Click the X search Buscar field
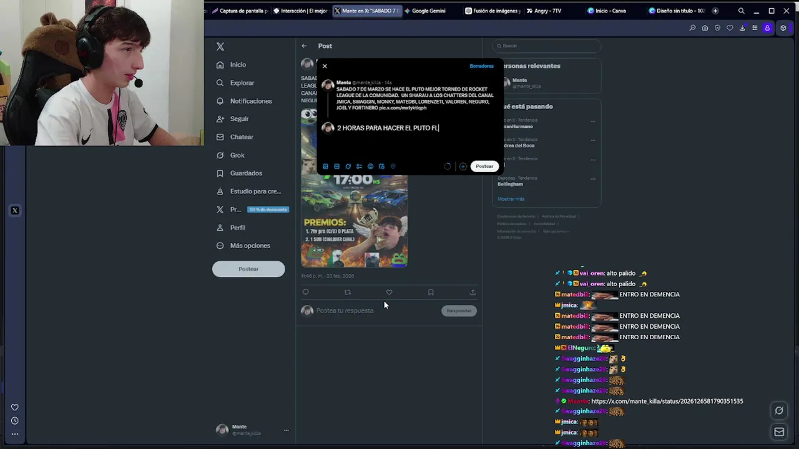 point(547,46)
